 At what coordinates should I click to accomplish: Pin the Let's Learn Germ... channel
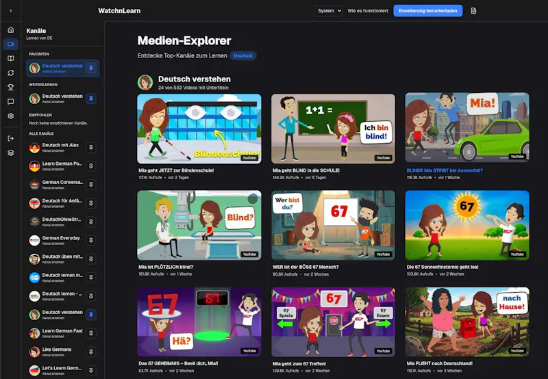tap(91, 370)
